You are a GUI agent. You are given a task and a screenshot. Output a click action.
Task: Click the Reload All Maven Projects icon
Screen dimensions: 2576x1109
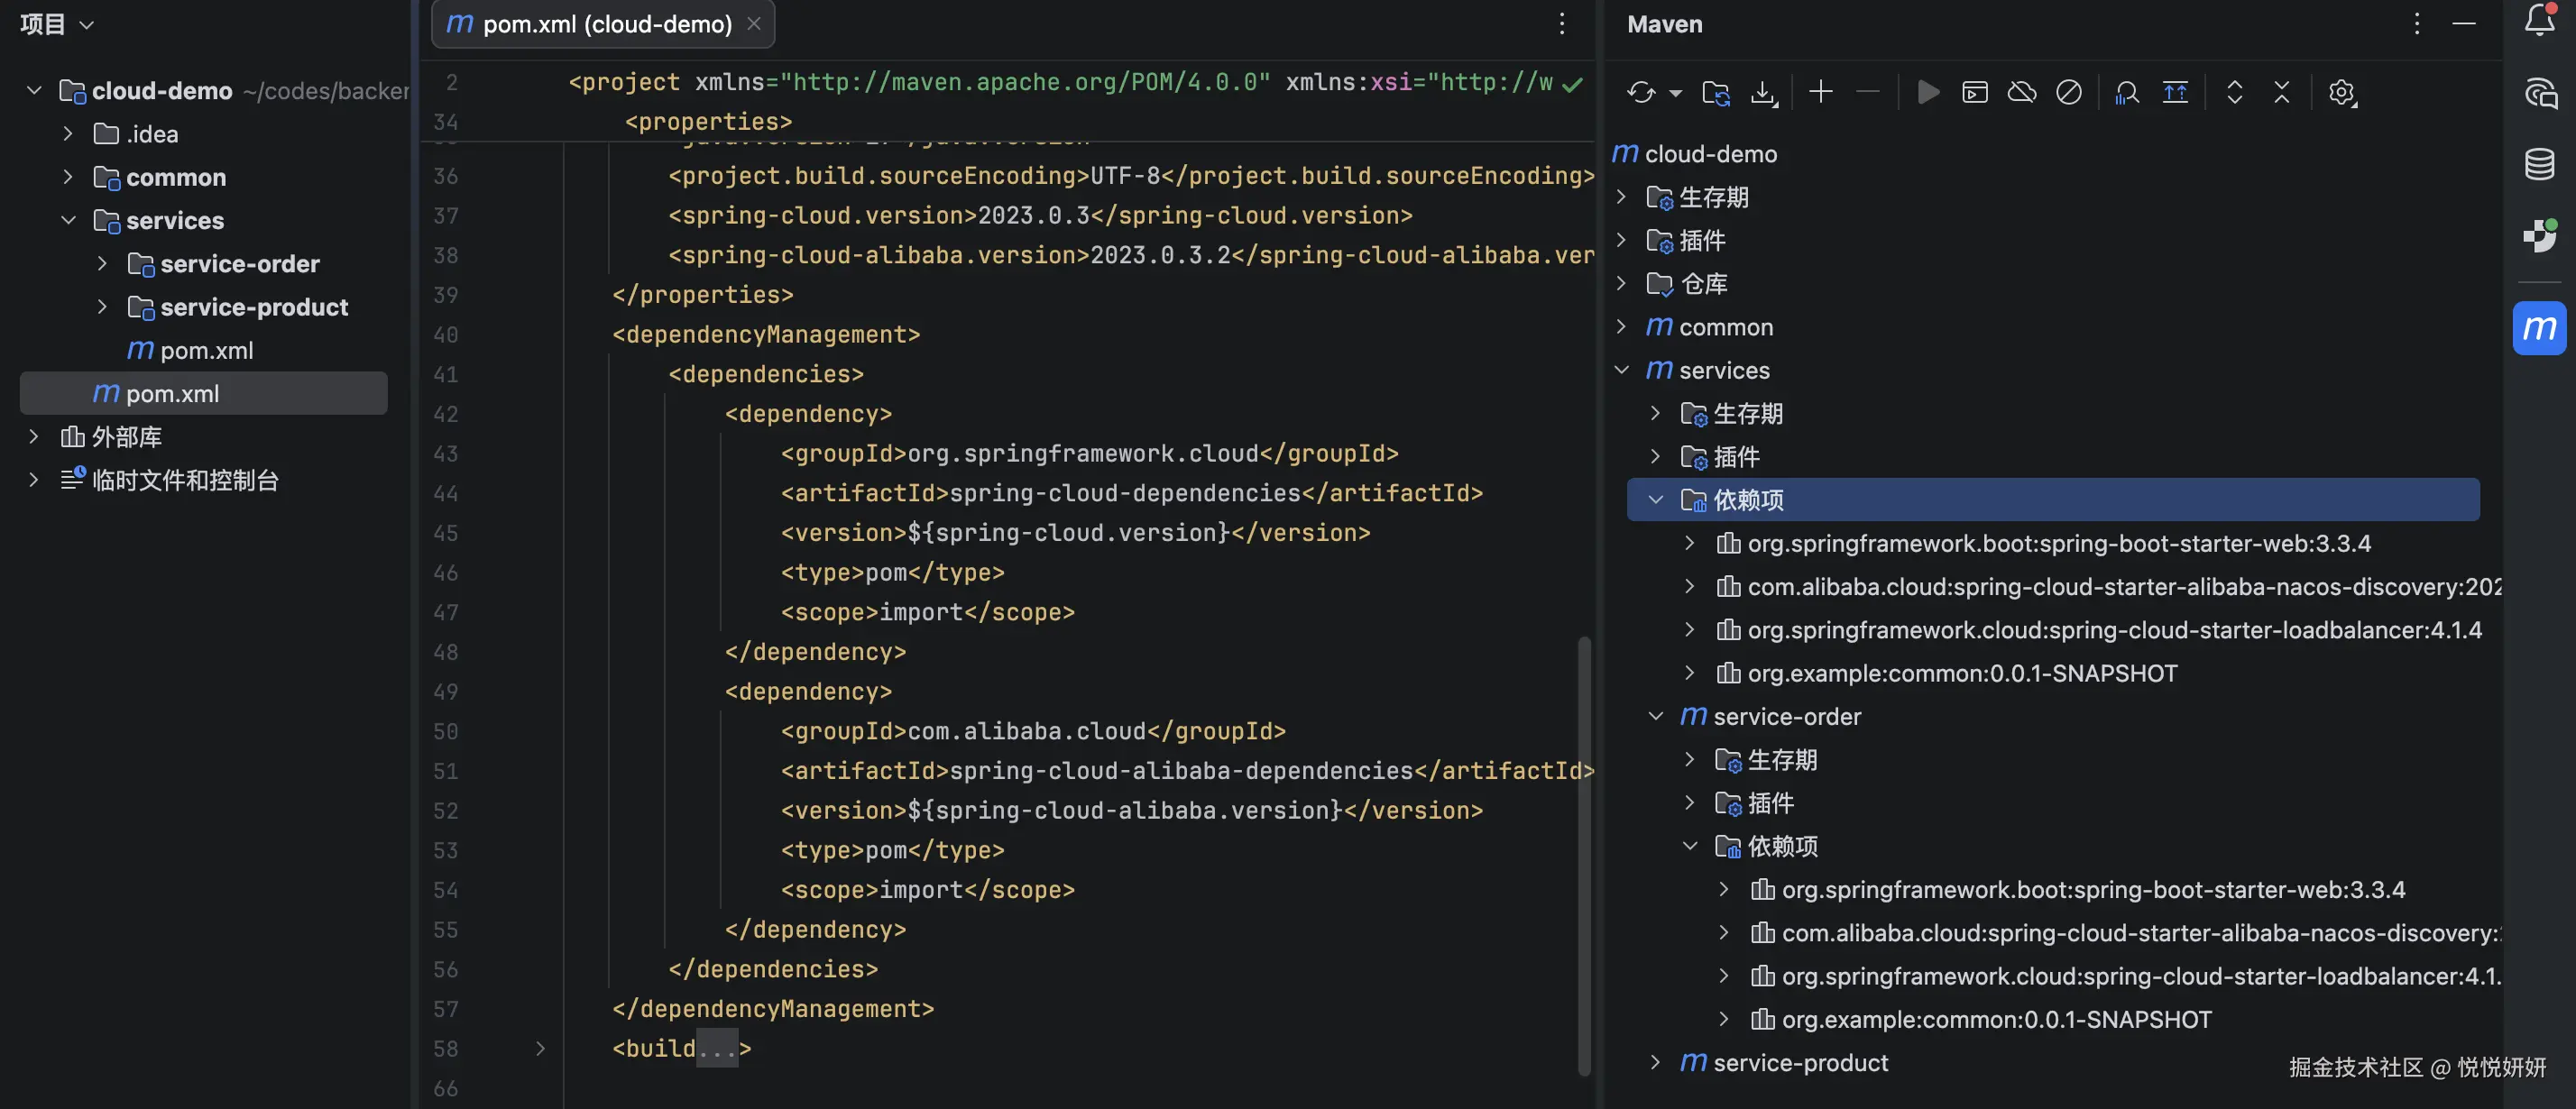(1641, 93)
